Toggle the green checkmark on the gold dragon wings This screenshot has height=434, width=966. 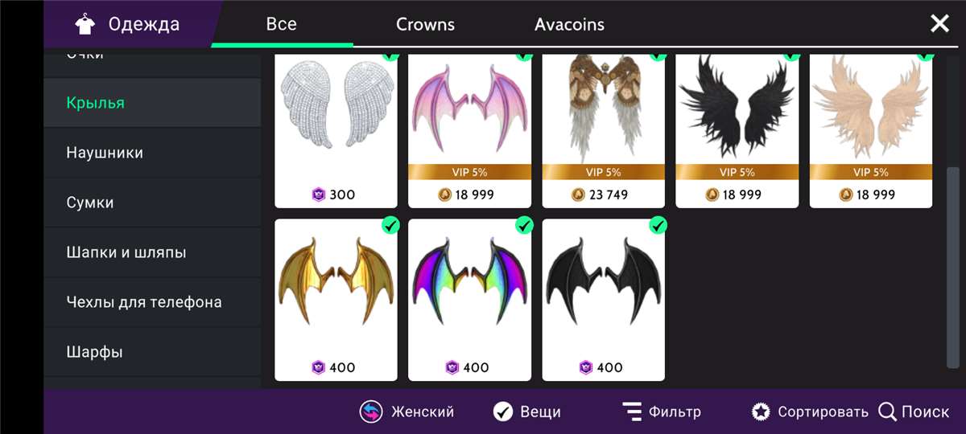click(390, 225)
